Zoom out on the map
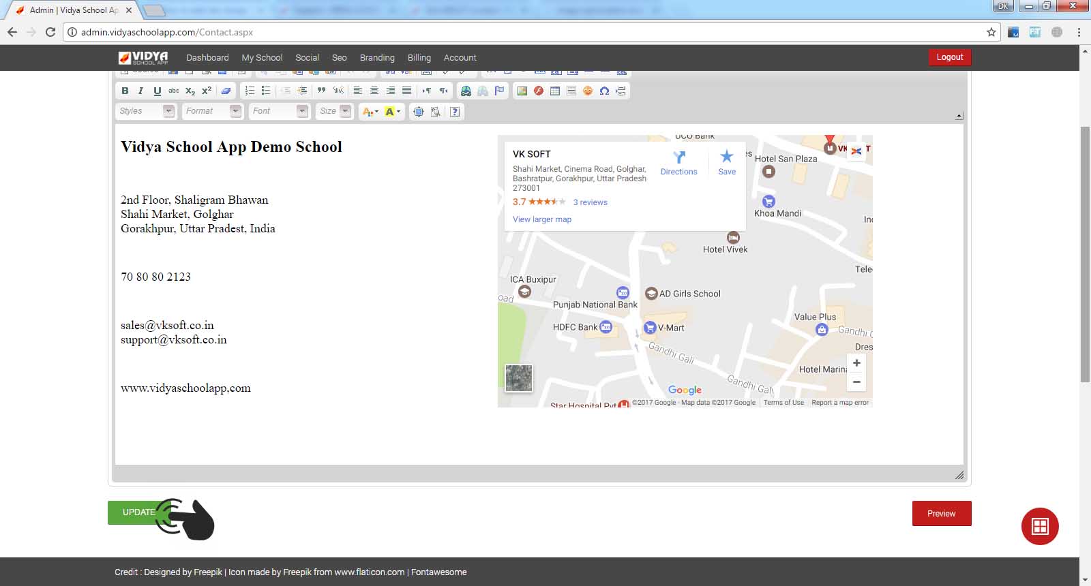Image resolution: width=1091 pixels, height=586 pixels. 856,382
